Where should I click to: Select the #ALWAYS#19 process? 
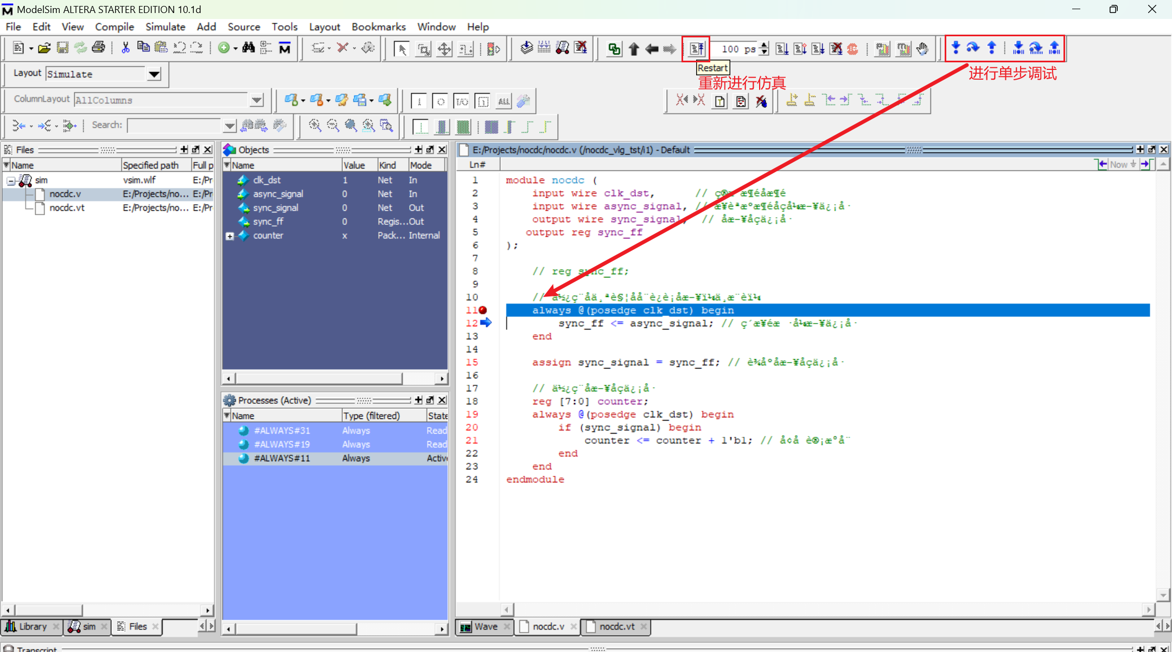(282, 444)
